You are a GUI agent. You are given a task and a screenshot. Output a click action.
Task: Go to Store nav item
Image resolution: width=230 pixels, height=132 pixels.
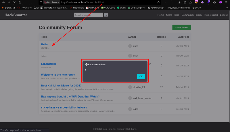pos(169,15)
